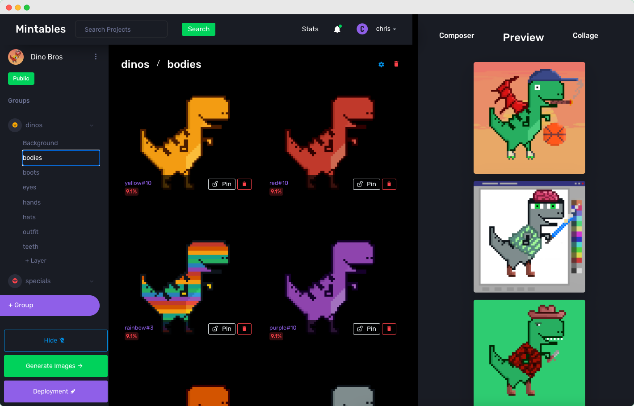Click the purple#10 trait name
This screenshot has width=634, height=406.
pyautogui.click(x=283, y=328)
